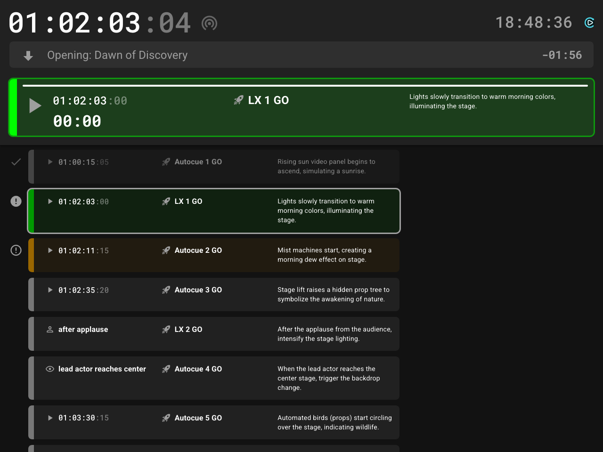
Task: Click the main timecode 01:02:03:04
Action: point(100,23)
